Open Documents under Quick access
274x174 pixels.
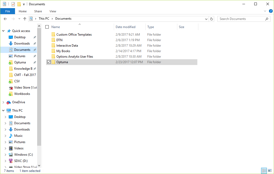click(x=22, y=50)
